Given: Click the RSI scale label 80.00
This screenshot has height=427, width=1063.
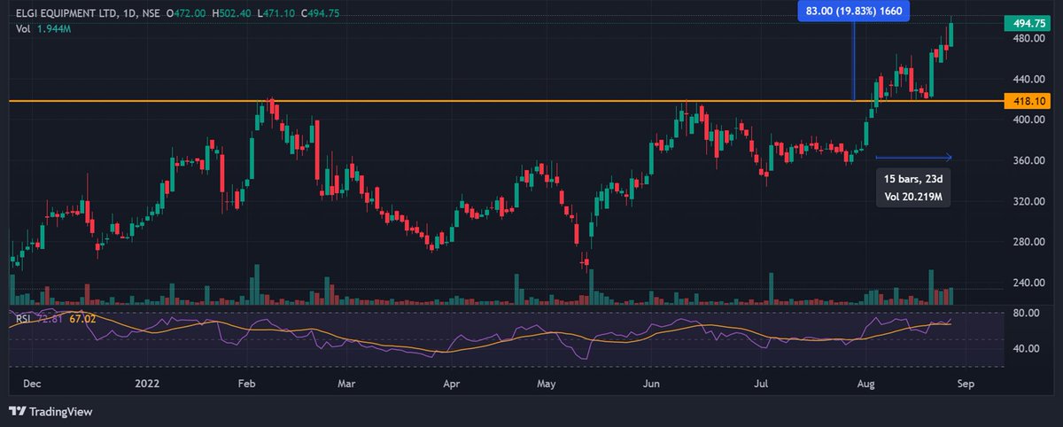Looking at the screenshot, I should point(1026,313).
